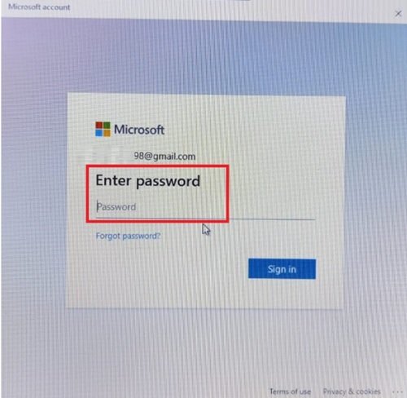Click the blue square in Microsoft logo
This screenshot has height=398, width=407.
pyautogui.click(x=98, y=133)
